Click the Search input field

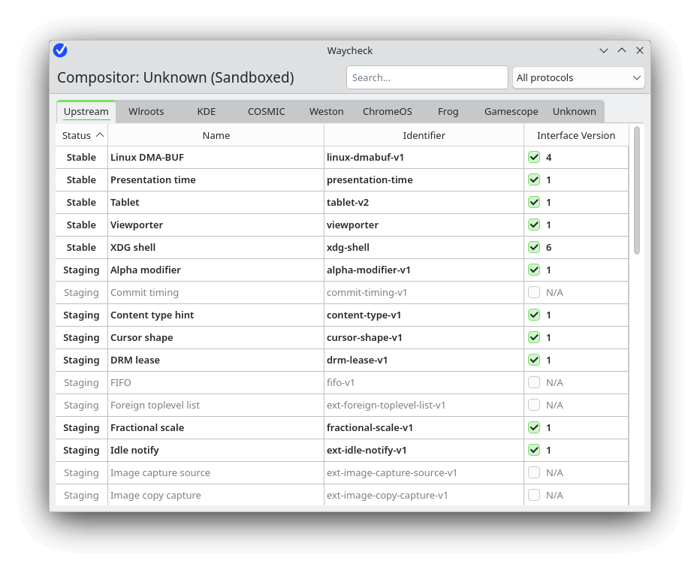(427, 77)
